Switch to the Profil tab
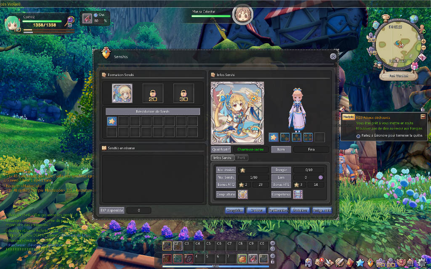This screenshot has height=269, width=431. (x=241, y=158)
